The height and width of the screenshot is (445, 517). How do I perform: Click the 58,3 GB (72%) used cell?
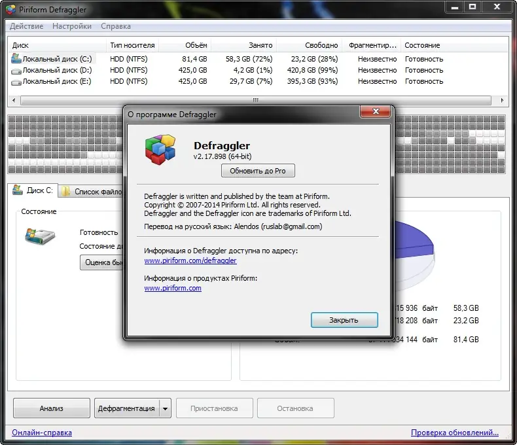click(x=249, y=59)
